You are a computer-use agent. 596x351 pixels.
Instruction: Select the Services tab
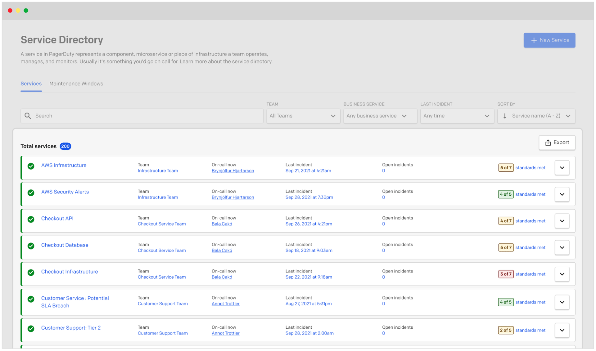pyautogui.click(x=31, y=83)
